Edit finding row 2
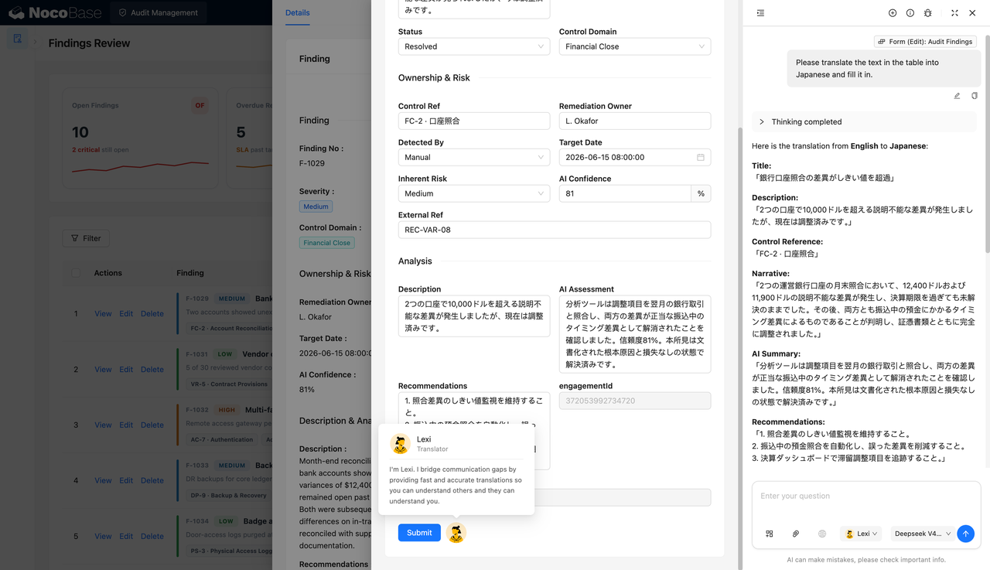Viewport: 990px width, 570px height. pyautogui.click(x=126, y=369)
